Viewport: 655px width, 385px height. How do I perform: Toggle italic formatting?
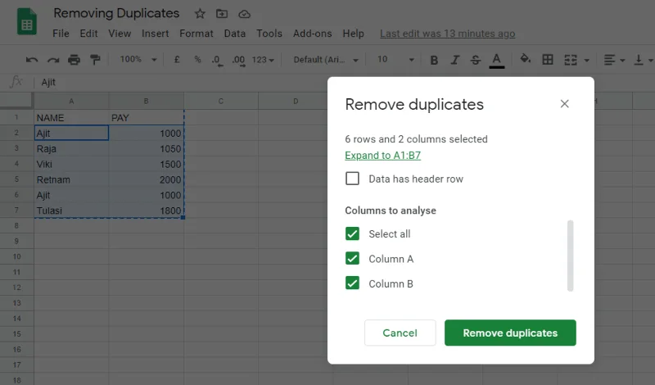point(455,60)
